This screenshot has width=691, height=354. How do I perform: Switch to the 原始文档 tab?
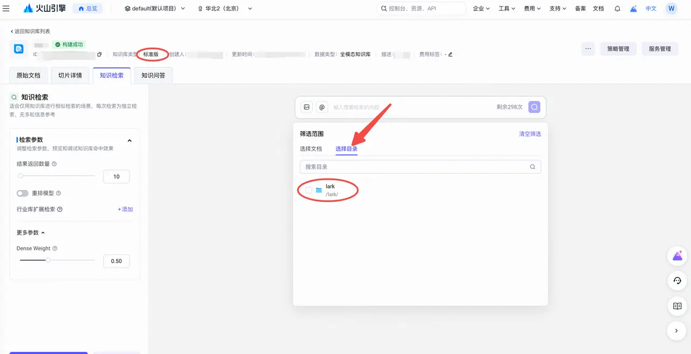click(29, 76)
